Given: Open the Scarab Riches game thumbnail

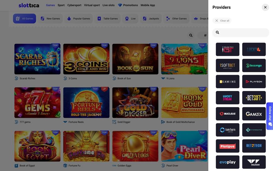Looking at the screenshot, I should pyautogui.click(x=37, y=59).
